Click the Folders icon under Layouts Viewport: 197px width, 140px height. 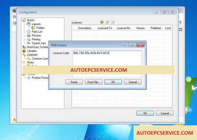[x=33, y=28]
